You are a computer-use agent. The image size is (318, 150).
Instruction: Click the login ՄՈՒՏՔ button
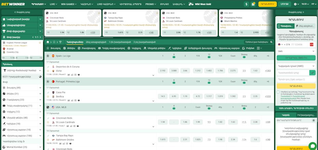tap(284, 4)
